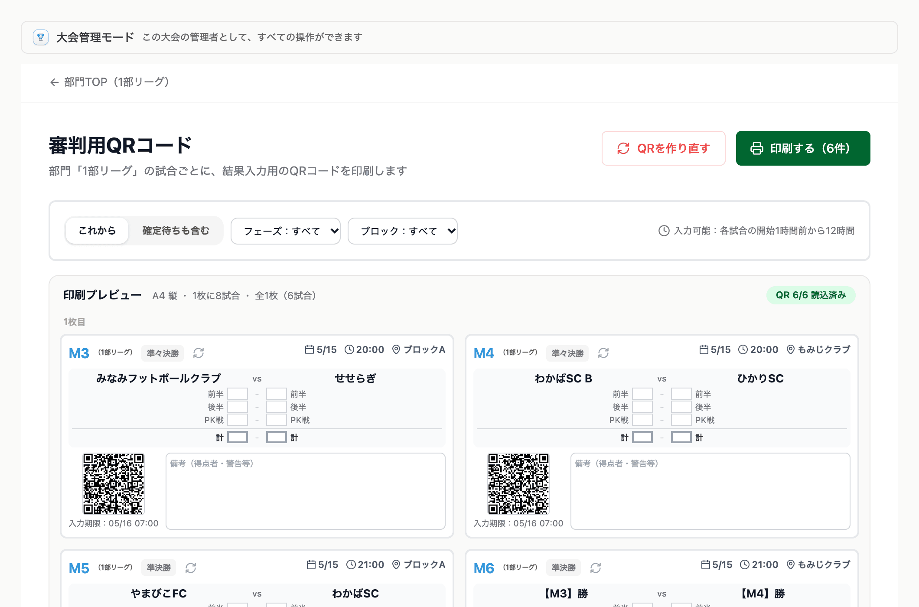Click the clock icon in the M3 card
The image size is (919, 607).
tap(349, 349)
